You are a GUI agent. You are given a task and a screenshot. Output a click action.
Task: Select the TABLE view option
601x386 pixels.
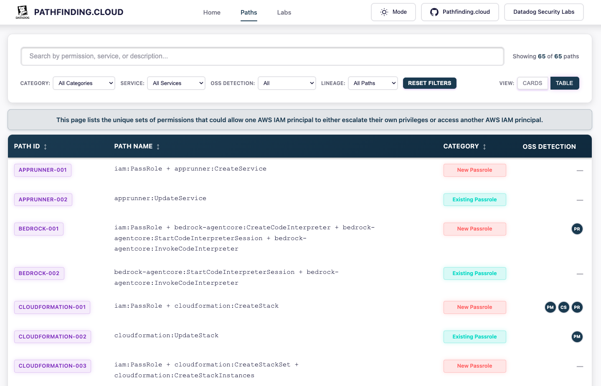pyautogui.click(x=565, y=83)
